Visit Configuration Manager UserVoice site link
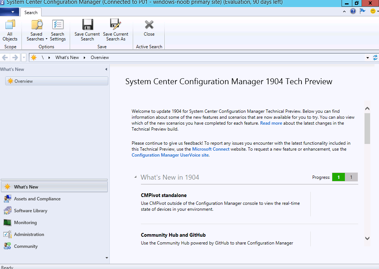Image resolution: width=379 pixels, height=269 pixels. tap(170, 155)
